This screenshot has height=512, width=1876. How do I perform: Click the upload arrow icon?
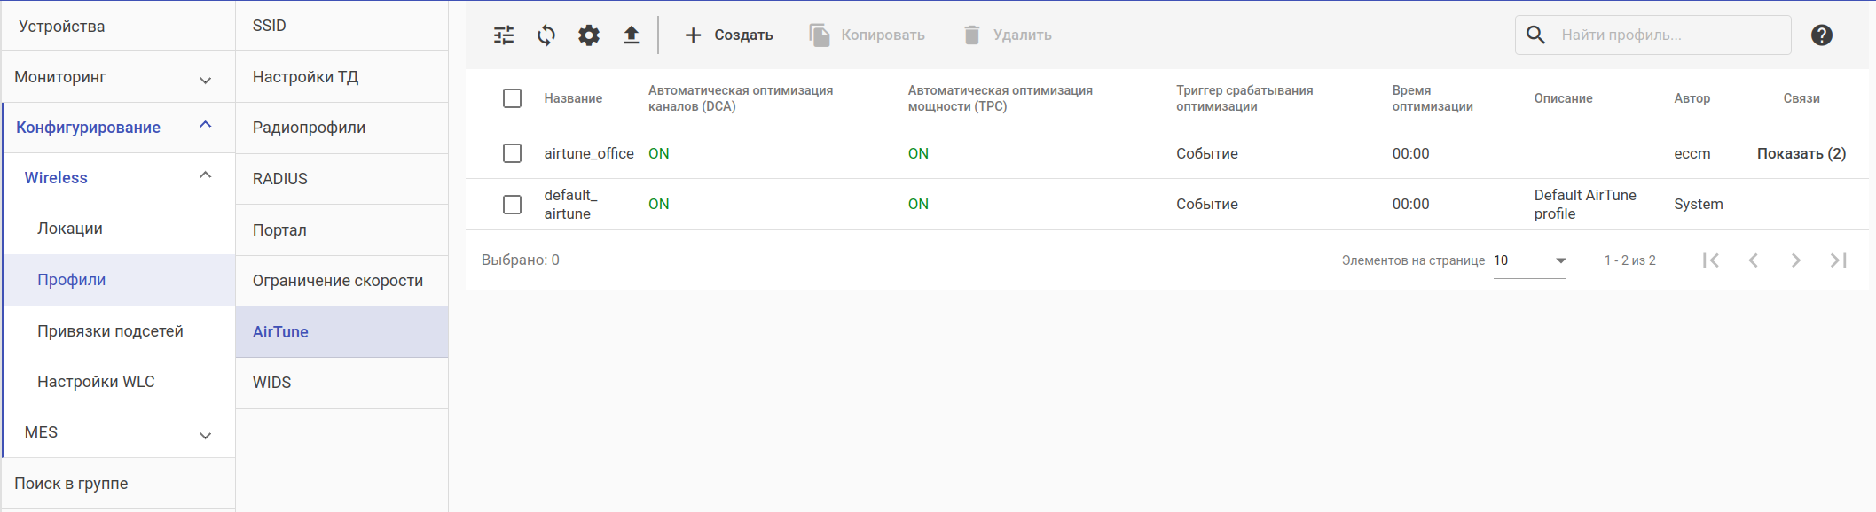pyautogui.click(x=631, y=35)
